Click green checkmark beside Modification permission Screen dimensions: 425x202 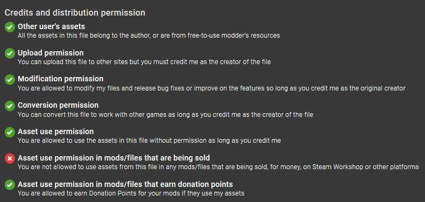tap(10, 80)
